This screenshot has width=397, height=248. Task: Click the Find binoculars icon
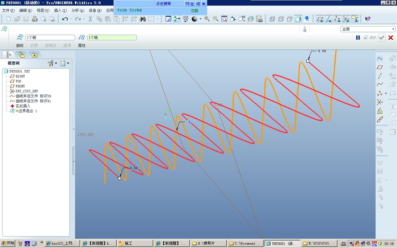[143, 19]
